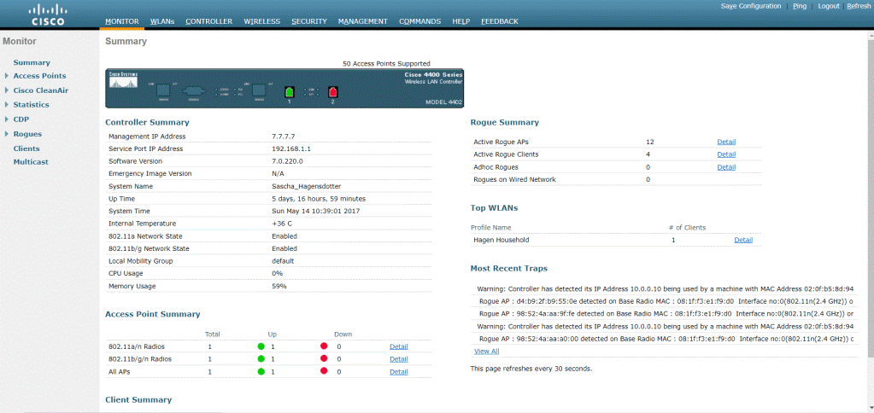874x413 pixels.
Task: Select Clients in the Monitor sidebar
Action: [x=26, y=148]
